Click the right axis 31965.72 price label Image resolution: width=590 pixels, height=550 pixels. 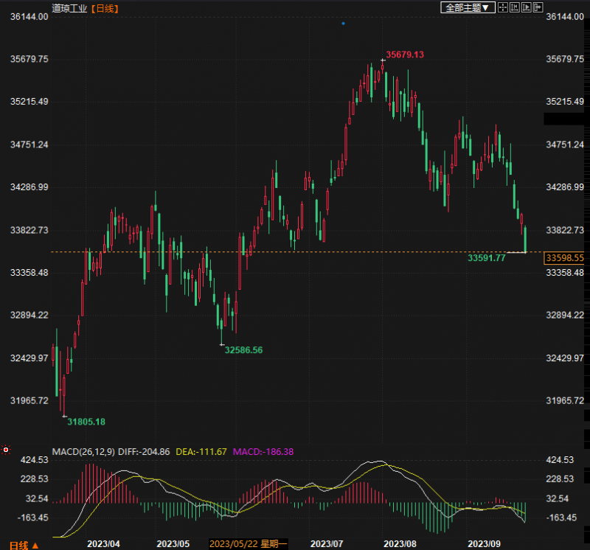[x=565, y=400]
